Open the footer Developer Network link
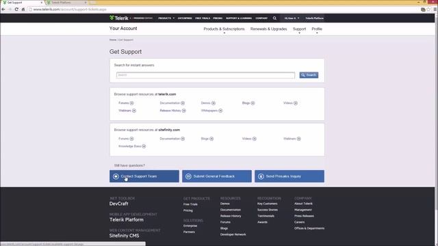The width and height of the screenshot is (438, 246). pos(233,234)
